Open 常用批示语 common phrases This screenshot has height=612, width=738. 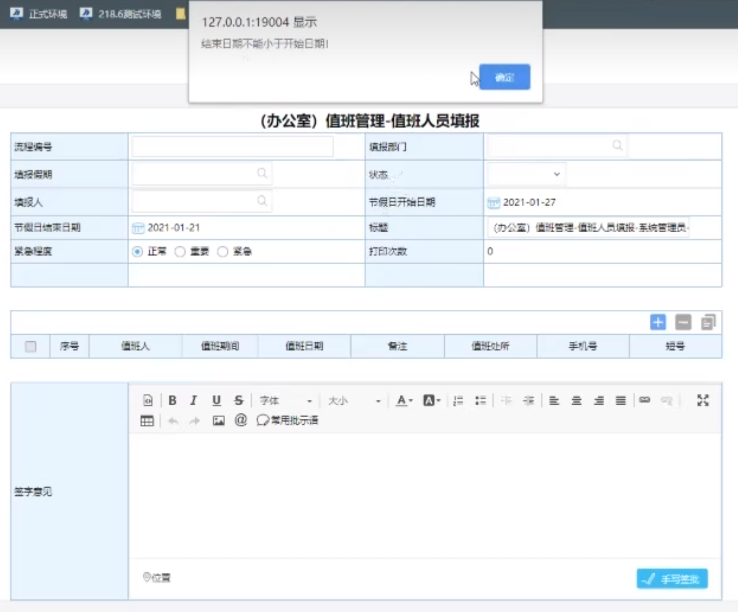287,420
